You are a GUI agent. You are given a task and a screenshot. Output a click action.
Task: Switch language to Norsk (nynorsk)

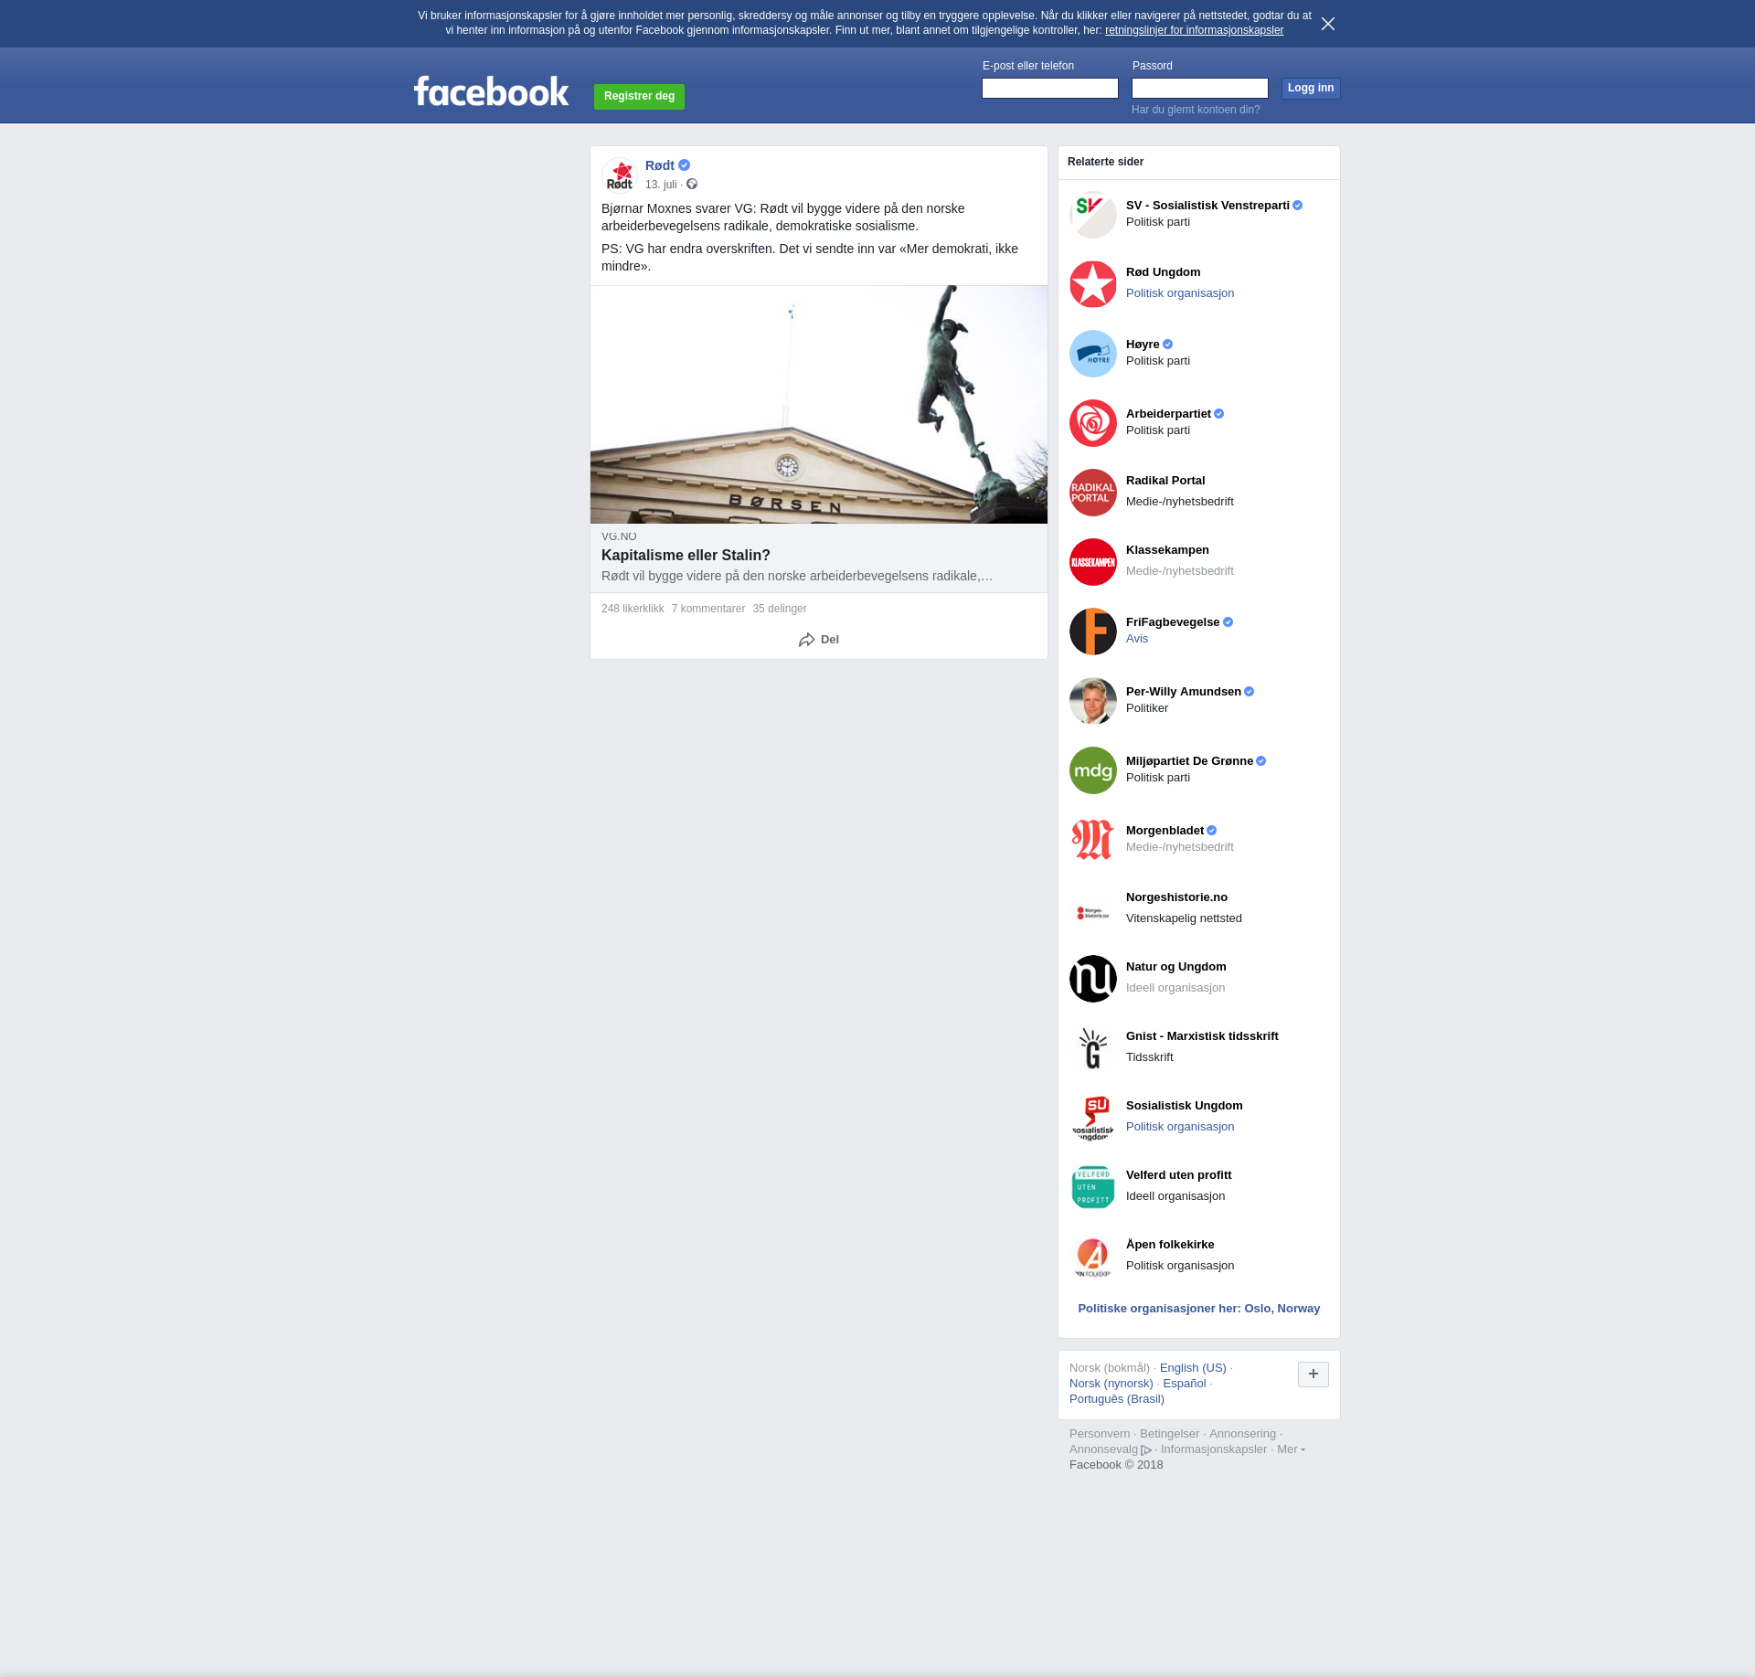click(x=1111, y=1384)
